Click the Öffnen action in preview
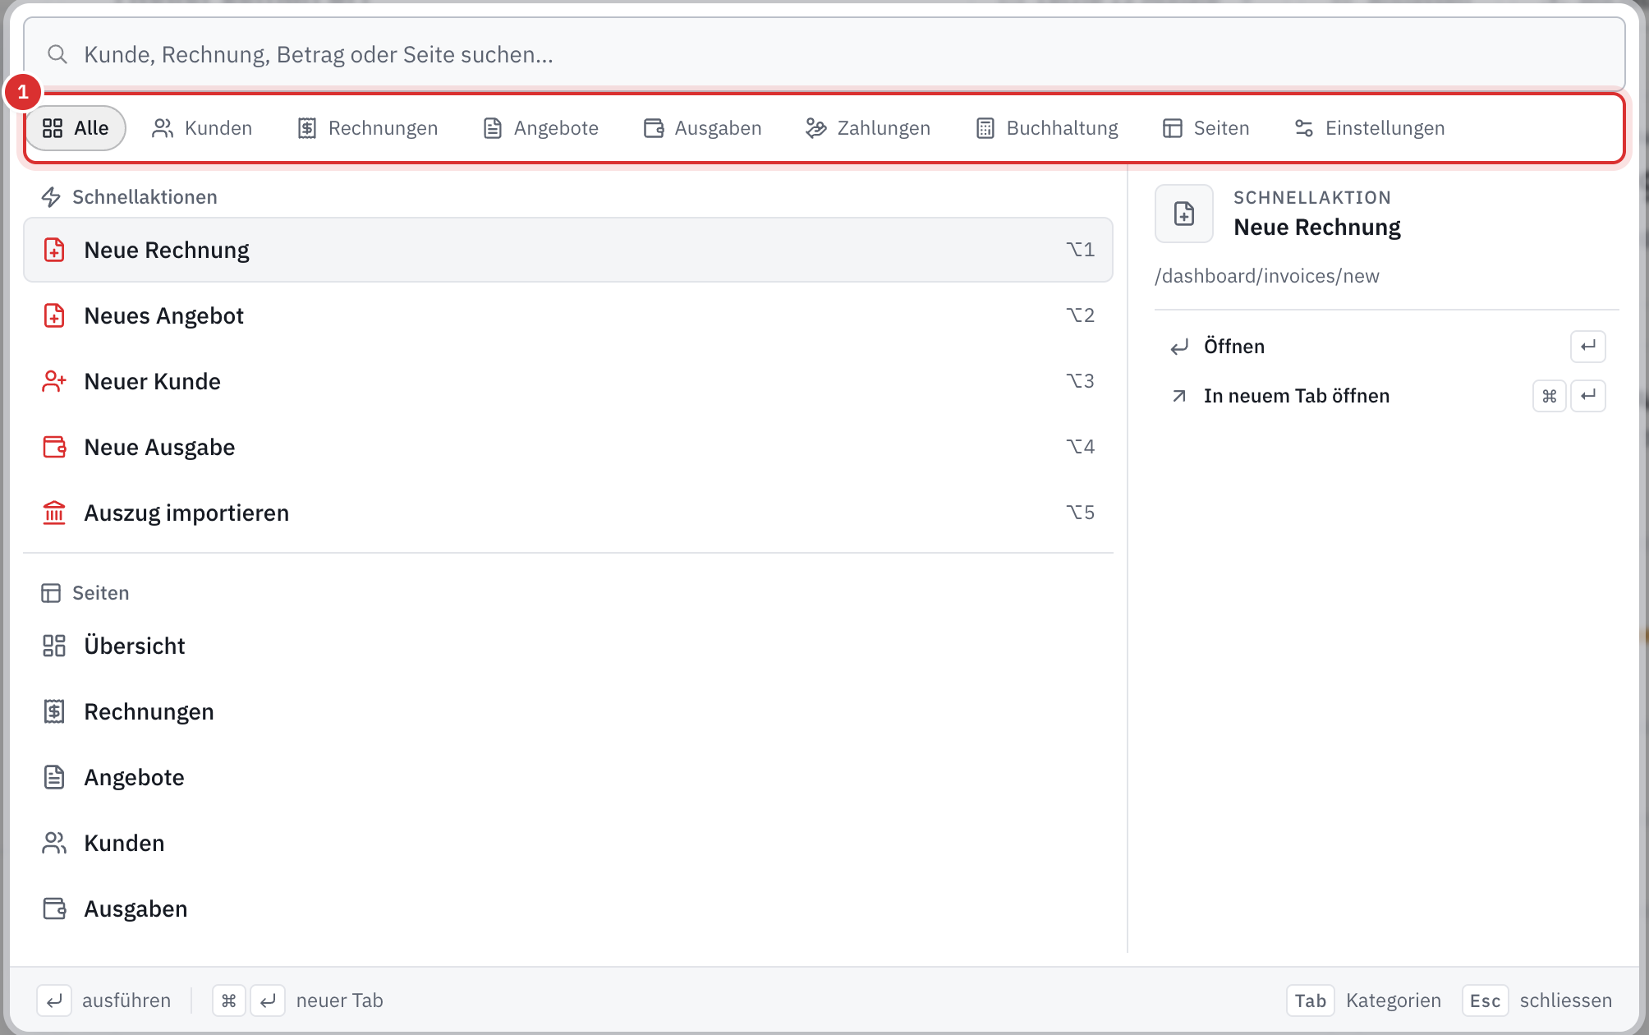The image size is (1649, 1035). pos(1386,347)
